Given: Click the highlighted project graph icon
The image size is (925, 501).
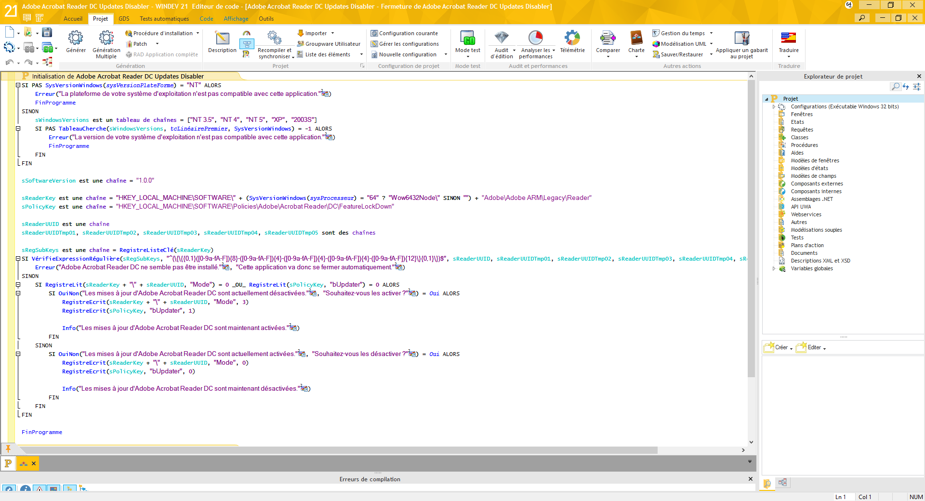Looking at the screenshot, I should (247, 44).
